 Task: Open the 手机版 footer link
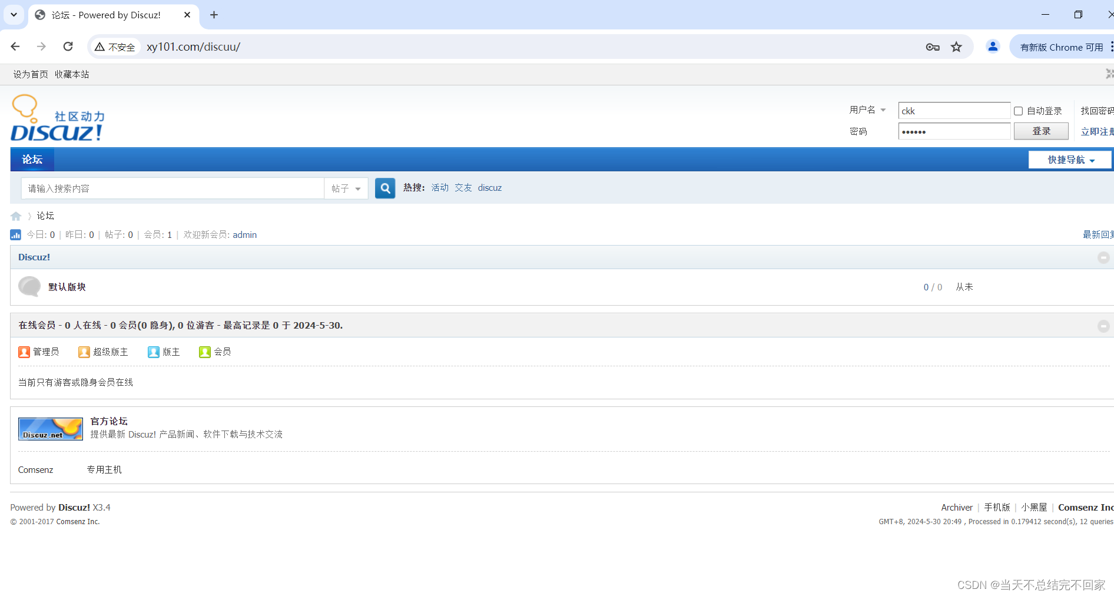point(997,508)
